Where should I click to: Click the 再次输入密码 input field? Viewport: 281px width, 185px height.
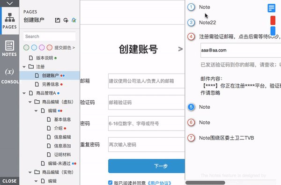pyautogui.click(x=147, y=145)
